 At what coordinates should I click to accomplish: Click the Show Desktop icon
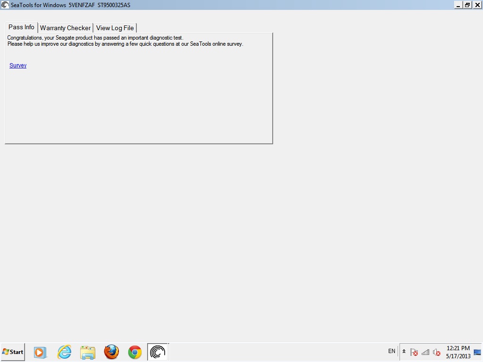[x=477, y=352]
